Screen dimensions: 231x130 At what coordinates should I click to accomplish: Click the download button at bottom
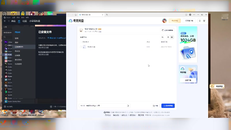tap(155, 106)
